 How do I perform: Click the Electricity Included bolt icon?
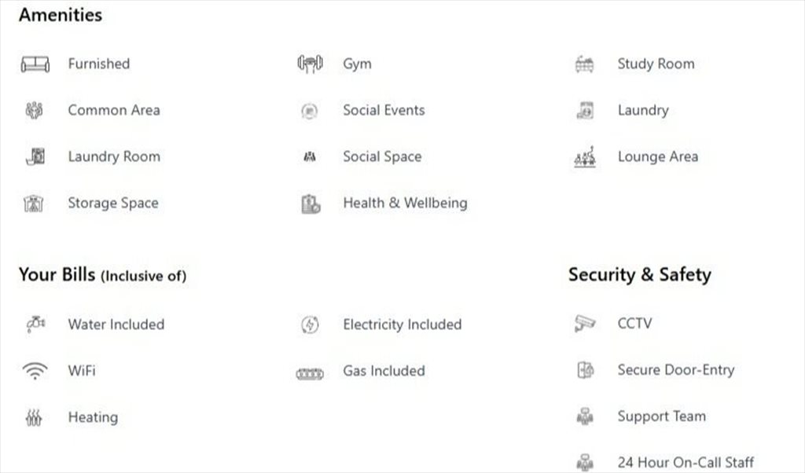point(310,324)
